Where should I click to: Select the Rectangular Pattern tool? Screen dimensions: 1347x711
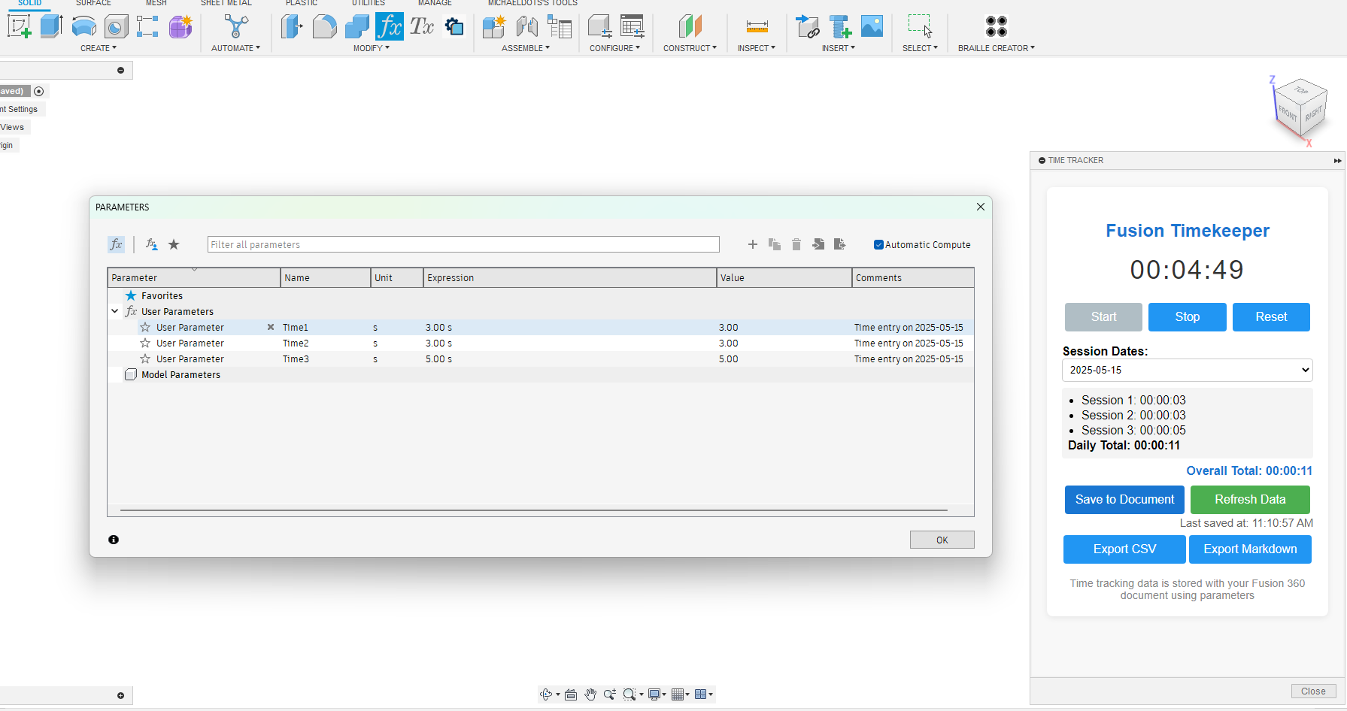click(x=147, y=26)
